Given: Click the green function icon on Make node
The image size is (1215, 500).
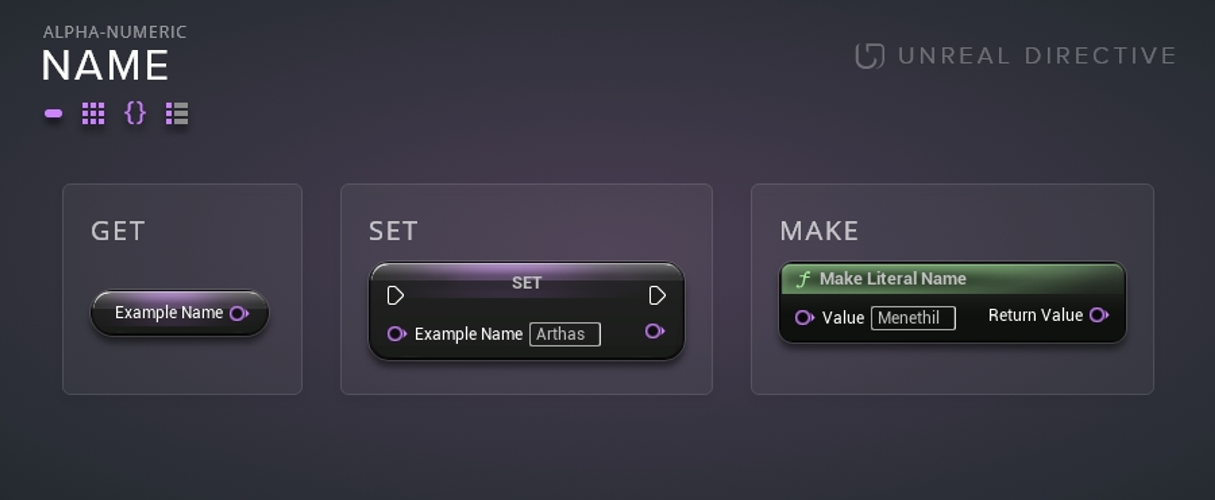Looking at the screenshot, I should coord(803,279).
